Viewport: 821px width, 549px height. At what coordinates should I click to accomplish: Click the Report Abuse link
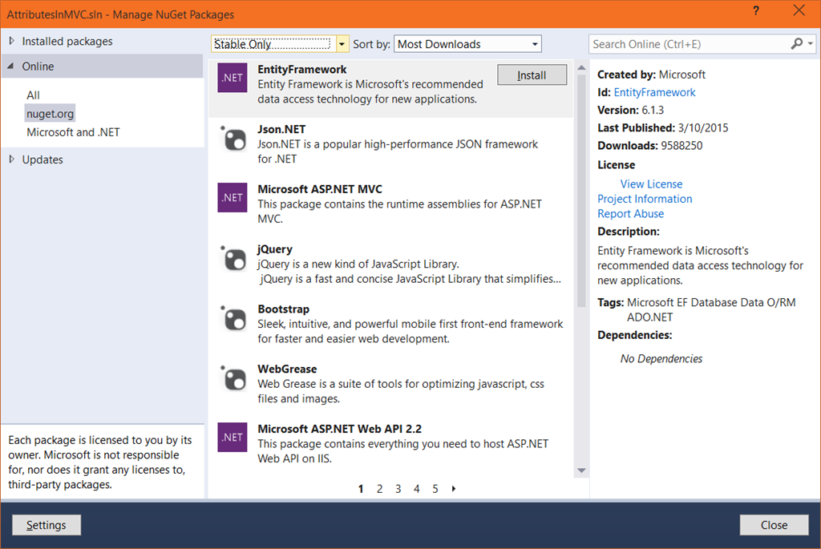point(630,213)
